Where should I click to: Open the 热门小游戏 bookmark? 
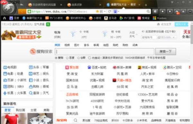tap(54, 18)
